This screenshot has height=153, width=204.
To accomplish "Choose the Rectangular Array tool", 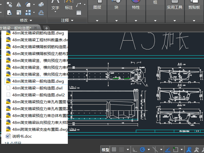I will 28,12.
